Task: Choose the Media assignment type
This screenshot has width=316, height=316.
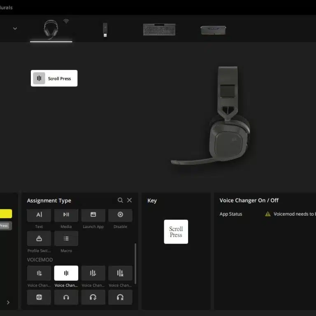Action: tap(66, 215)
